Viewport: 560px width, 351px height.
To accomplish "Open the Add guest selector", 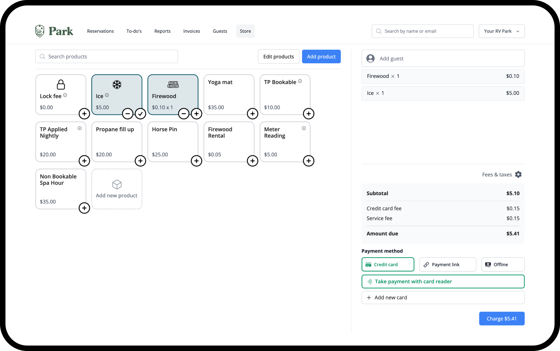I will coord(443,59).
